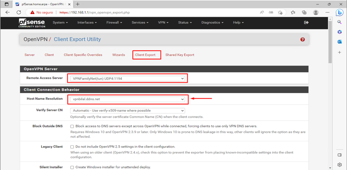Image resolution: width=347 pixels, height=170 pixels.
Task: Click the pfSense logo
Action: pos(32,23)
